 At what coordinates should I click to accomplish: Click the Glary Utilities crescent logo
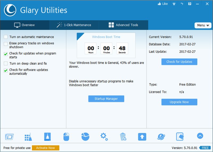(10, 10)
